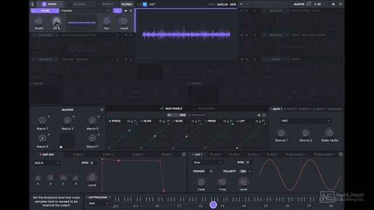Expand the LFO panel fullscreen icon
The image size is (374, 210).
pos(341,154)
